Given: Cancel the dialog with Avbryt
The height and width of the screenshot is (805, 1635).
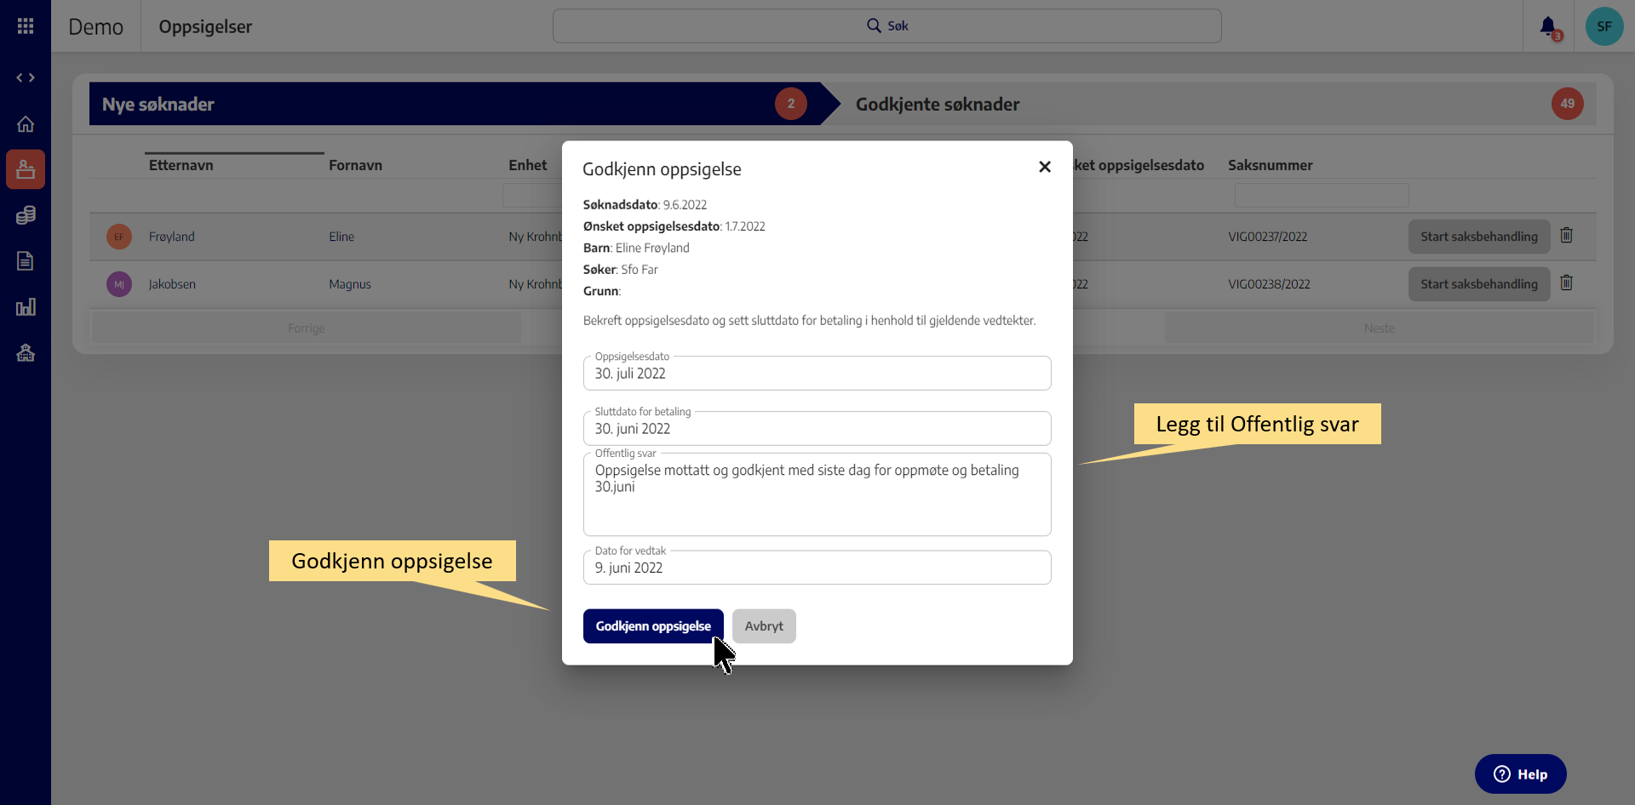Looking at the screenshot, I should (764, 626).
